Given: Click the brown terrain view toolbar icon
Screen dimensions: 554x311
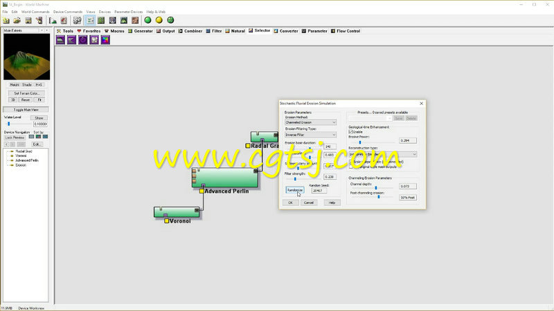Looking at the screenshot, I should coord(135,21).
